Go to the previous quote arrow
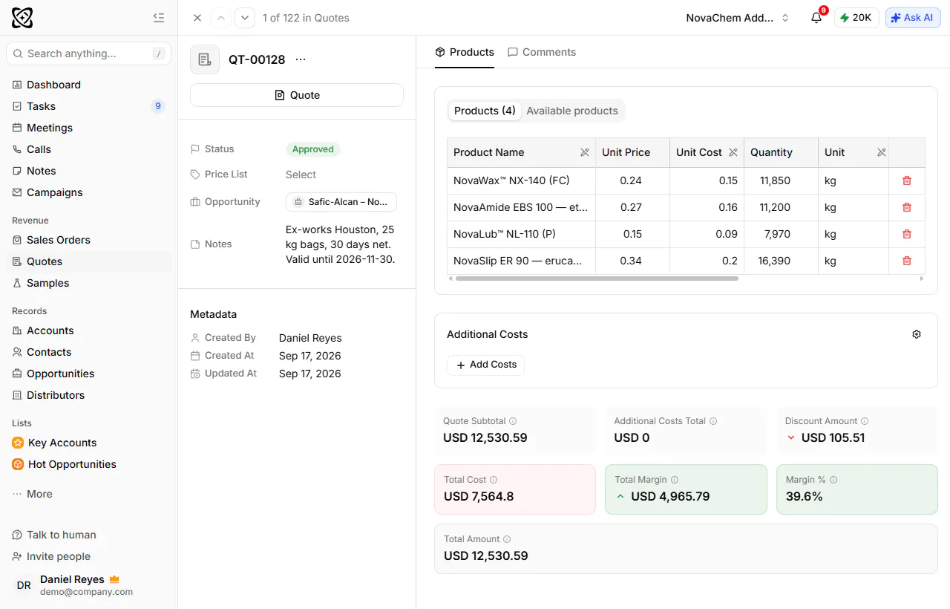This screenshot has height=609, width=950. [x=221, y=18]
